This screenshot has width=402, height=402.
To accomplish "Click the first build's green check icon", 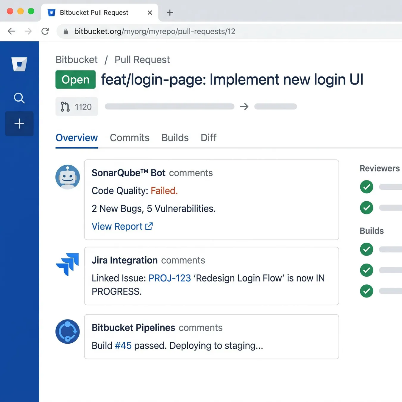I will pos(367,249).
